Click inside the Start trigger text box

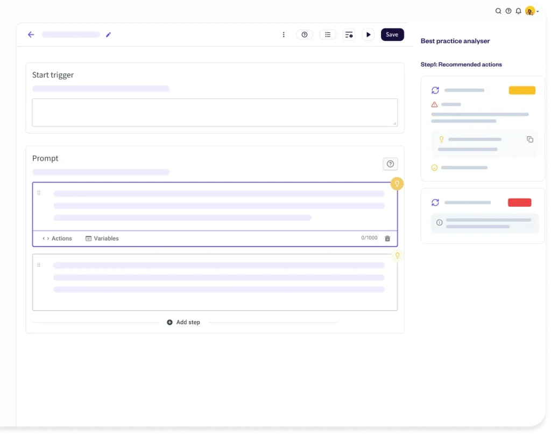[x=215, y=113]
